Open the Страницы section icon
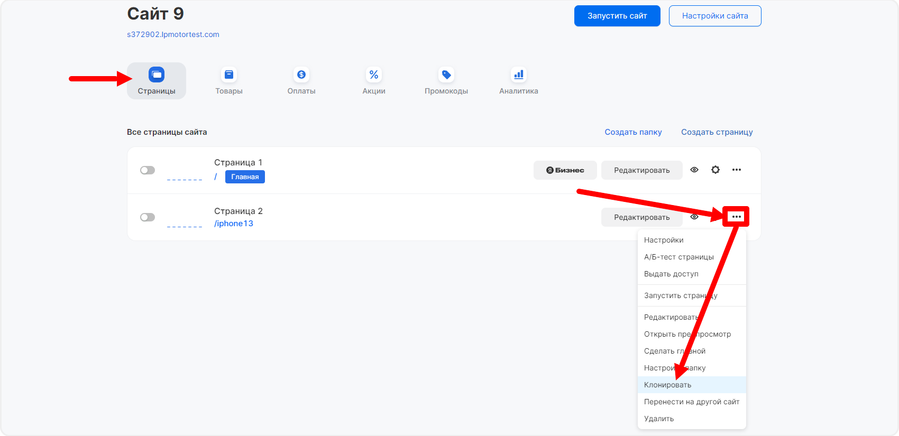 click(157, 75)
